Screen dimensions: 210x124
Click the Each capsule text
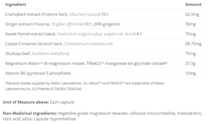coord(62,102)
